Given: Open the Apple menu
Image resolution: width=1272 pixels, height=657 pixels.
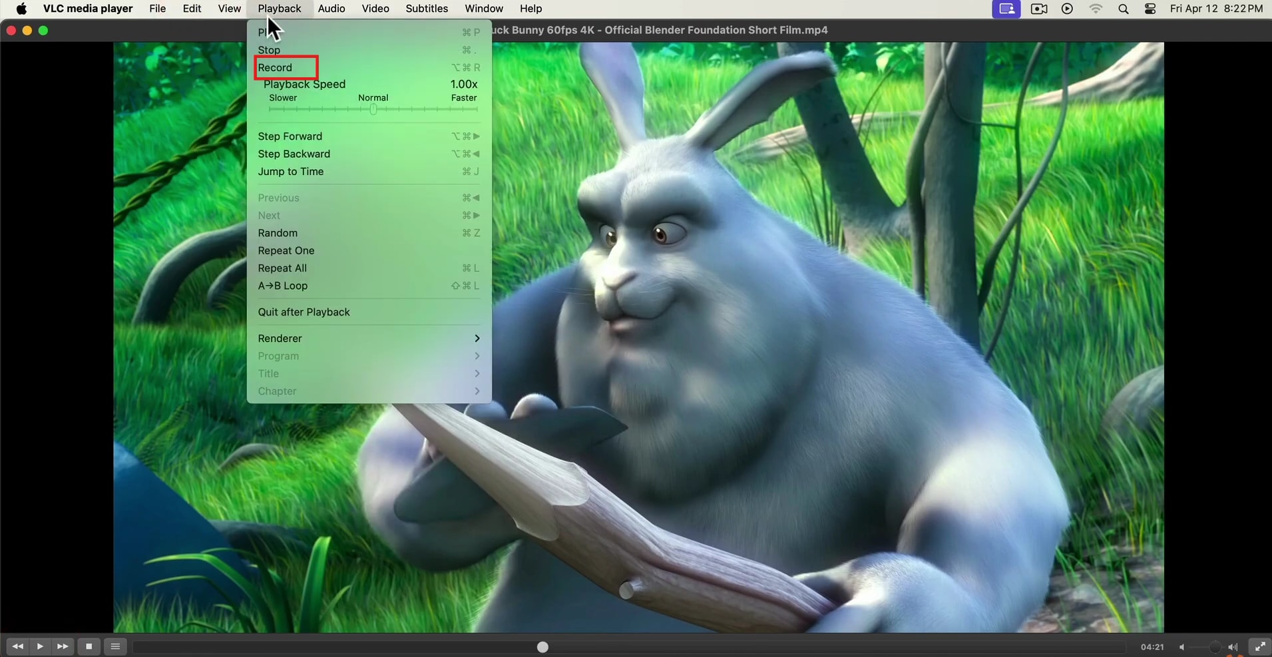Looking at the screenshot, I should (x=21, y=9).
